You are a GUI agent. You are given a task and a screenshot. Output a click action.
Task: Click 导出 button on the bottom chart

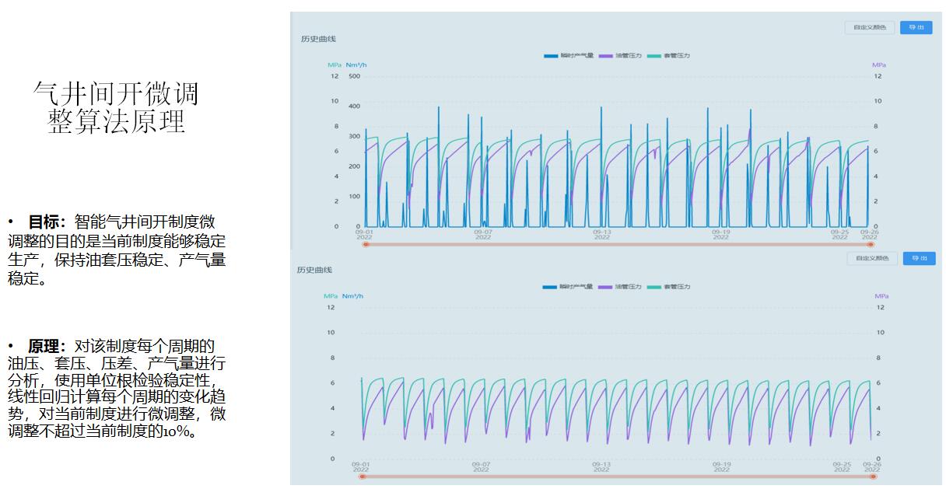[x=919, y=258]
